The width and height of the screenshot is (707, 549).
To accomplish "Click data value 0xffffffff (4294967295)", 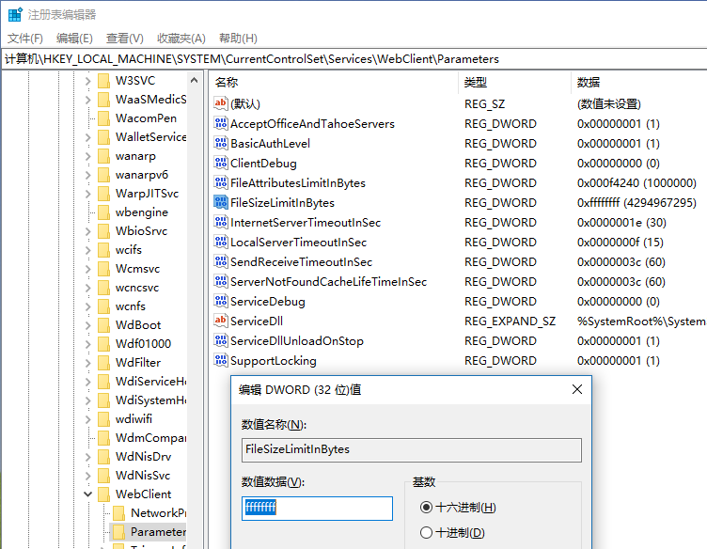I will point(636,203).
